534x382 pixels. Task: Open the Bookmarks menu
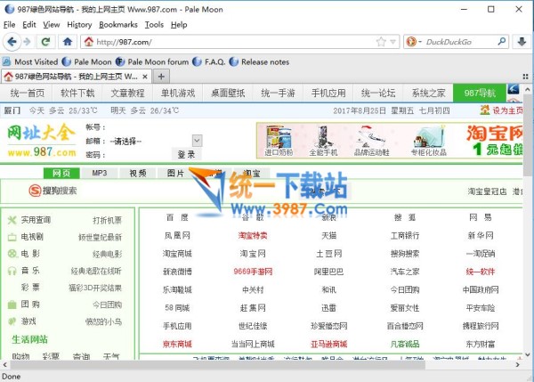tap(118, 25)
